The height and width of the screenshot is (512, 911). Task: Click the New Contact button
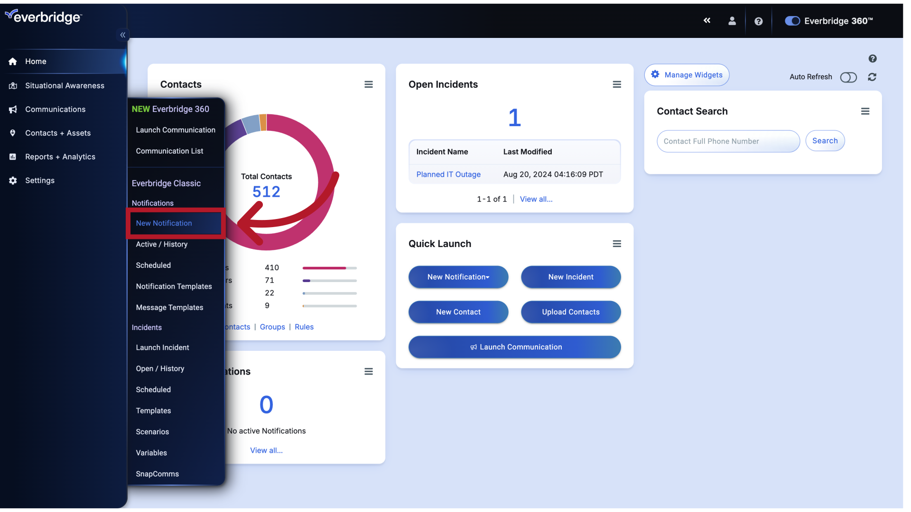tap(458, 312)
